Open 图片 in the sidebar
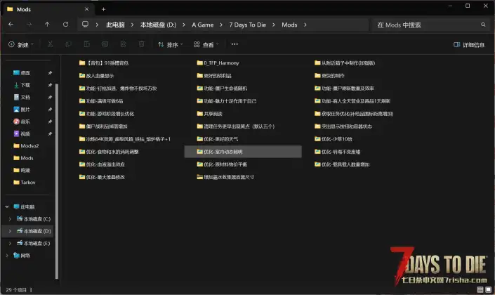 point(22,110)
